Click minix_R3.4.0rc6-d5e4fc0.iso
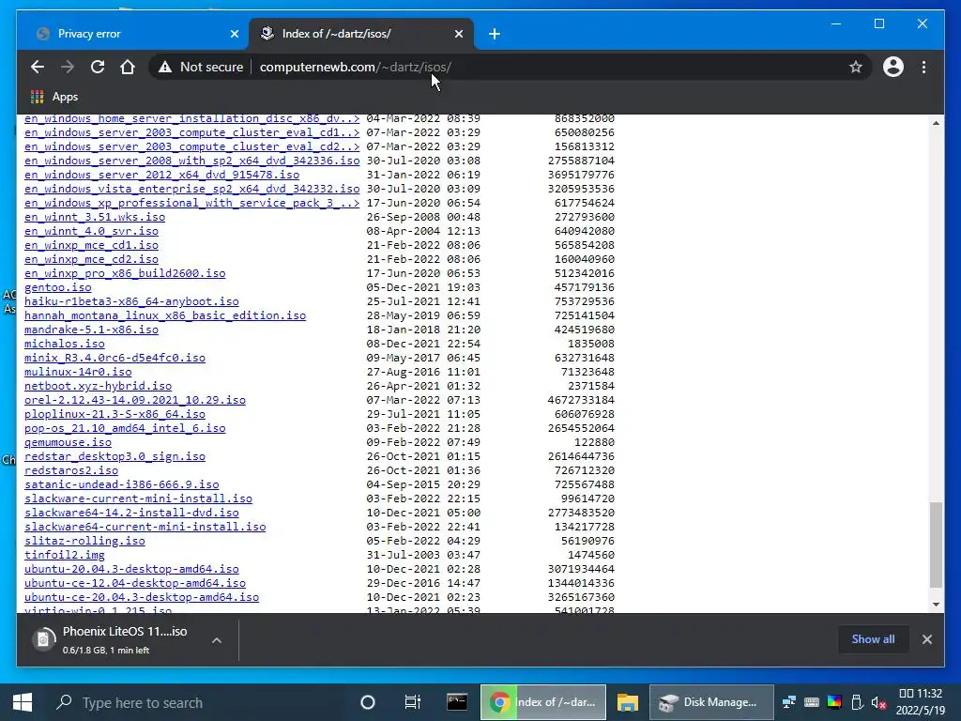961x721 pixels. [x=114, y=358]
